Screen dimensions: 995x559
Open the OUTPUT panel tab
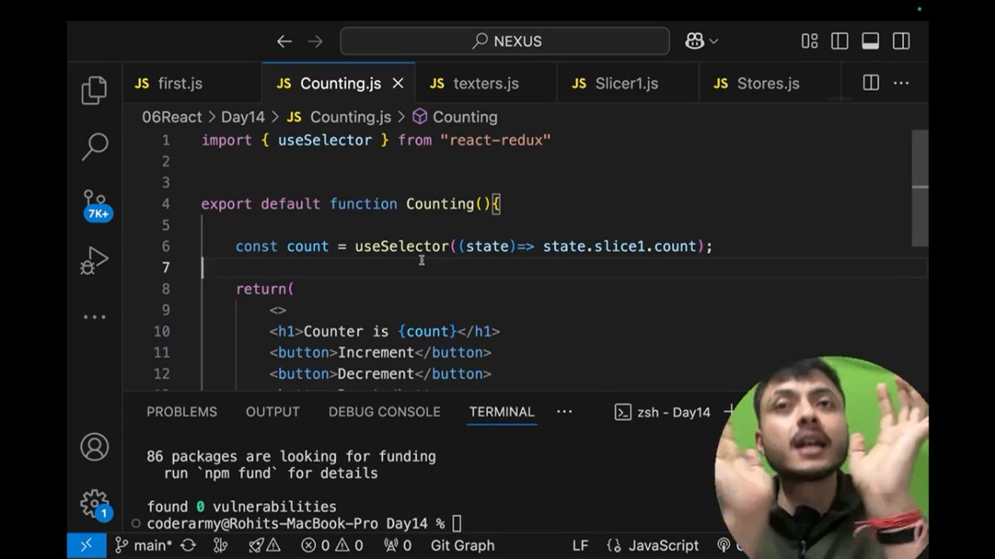coord(273,411)
